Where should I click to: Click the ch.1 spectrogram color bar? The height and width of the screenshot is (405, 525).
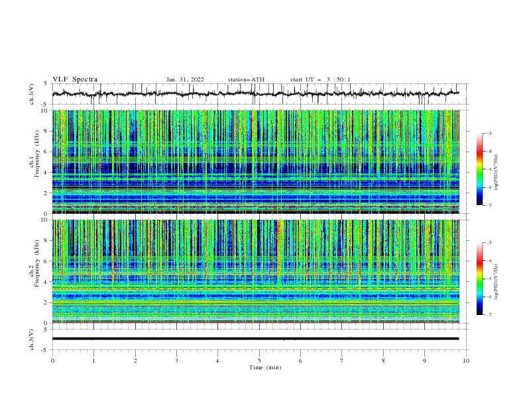[x=479, y=169]
